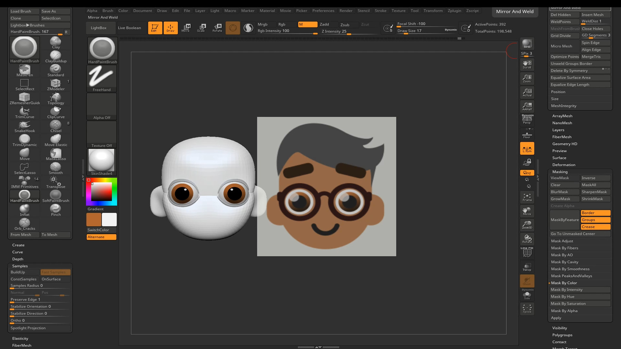621x349 pixels.
Task: Activate the Frame icon on right shelf
Action: 527,196
